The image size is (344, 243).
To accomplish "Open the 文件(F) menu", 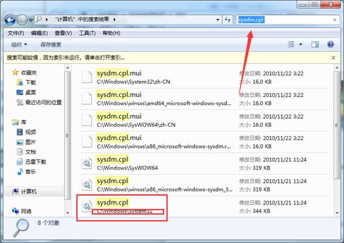I will [16, 33].
